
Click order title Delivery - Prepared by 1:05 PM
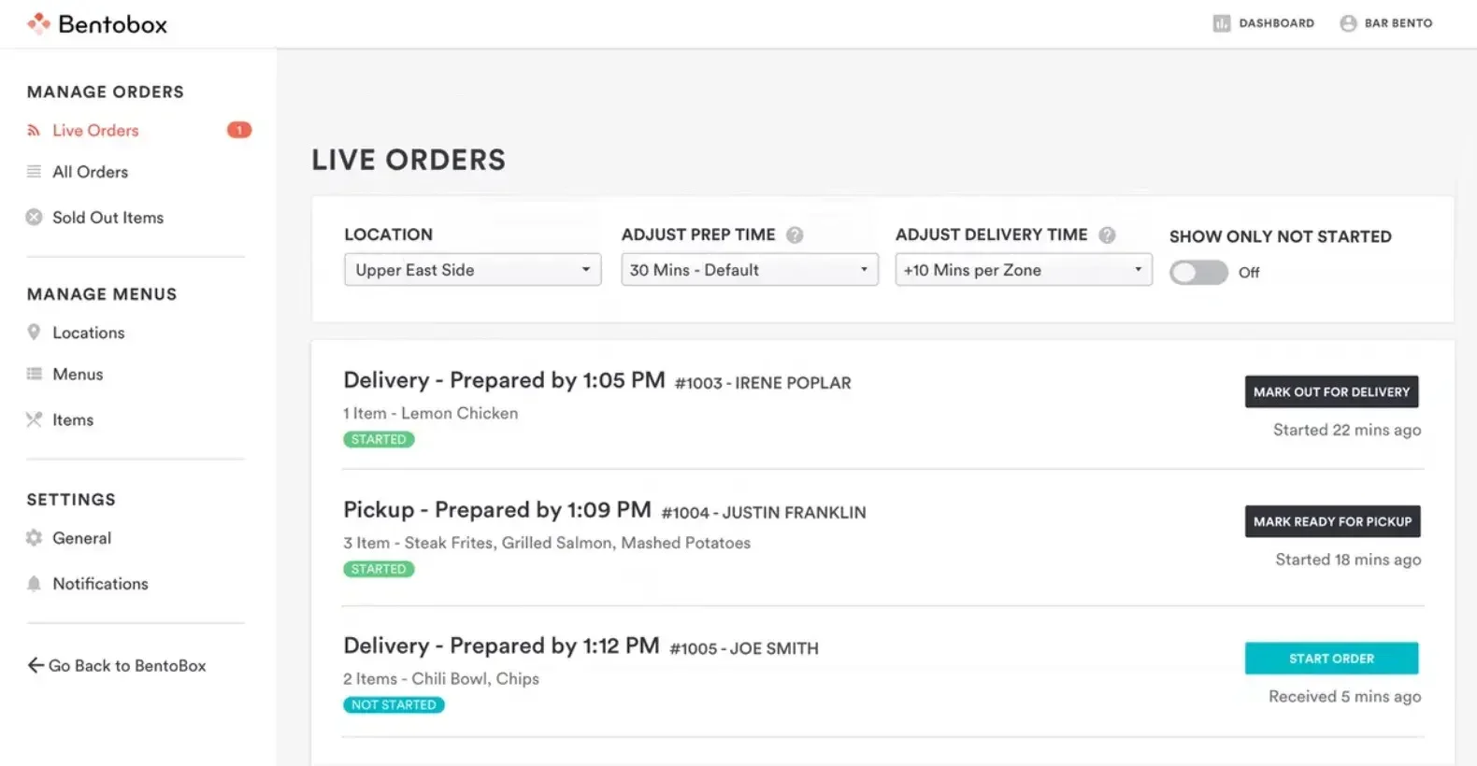tap(504, 380)
